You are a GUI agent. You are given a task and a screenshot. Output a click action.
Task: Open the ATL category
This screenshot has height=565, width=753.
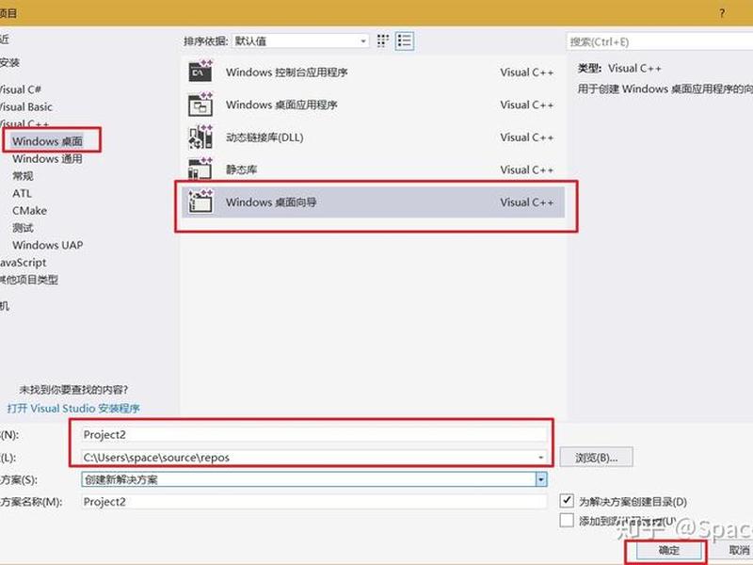[22, 193]
